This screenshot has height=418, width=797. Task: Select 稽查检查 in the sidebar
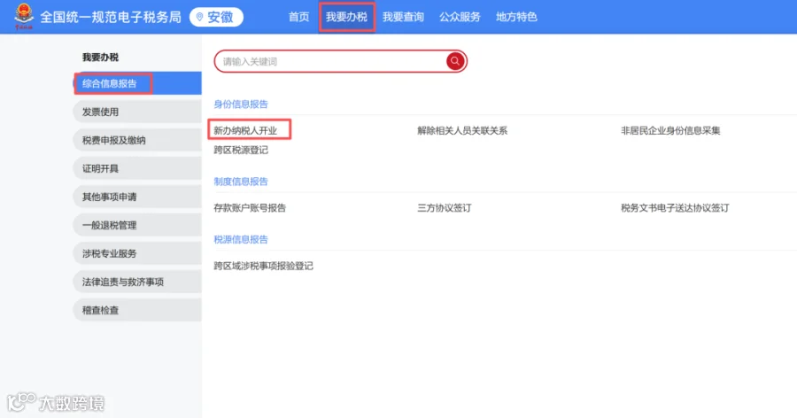click(x=137, y=310)
